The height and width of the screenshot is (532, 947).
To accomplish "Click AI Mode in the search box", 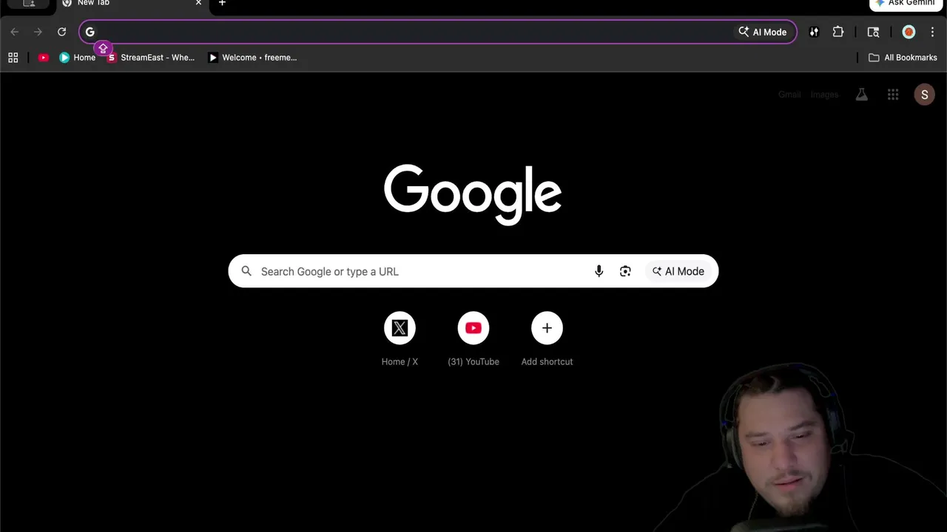I will (x=678, y=271).
